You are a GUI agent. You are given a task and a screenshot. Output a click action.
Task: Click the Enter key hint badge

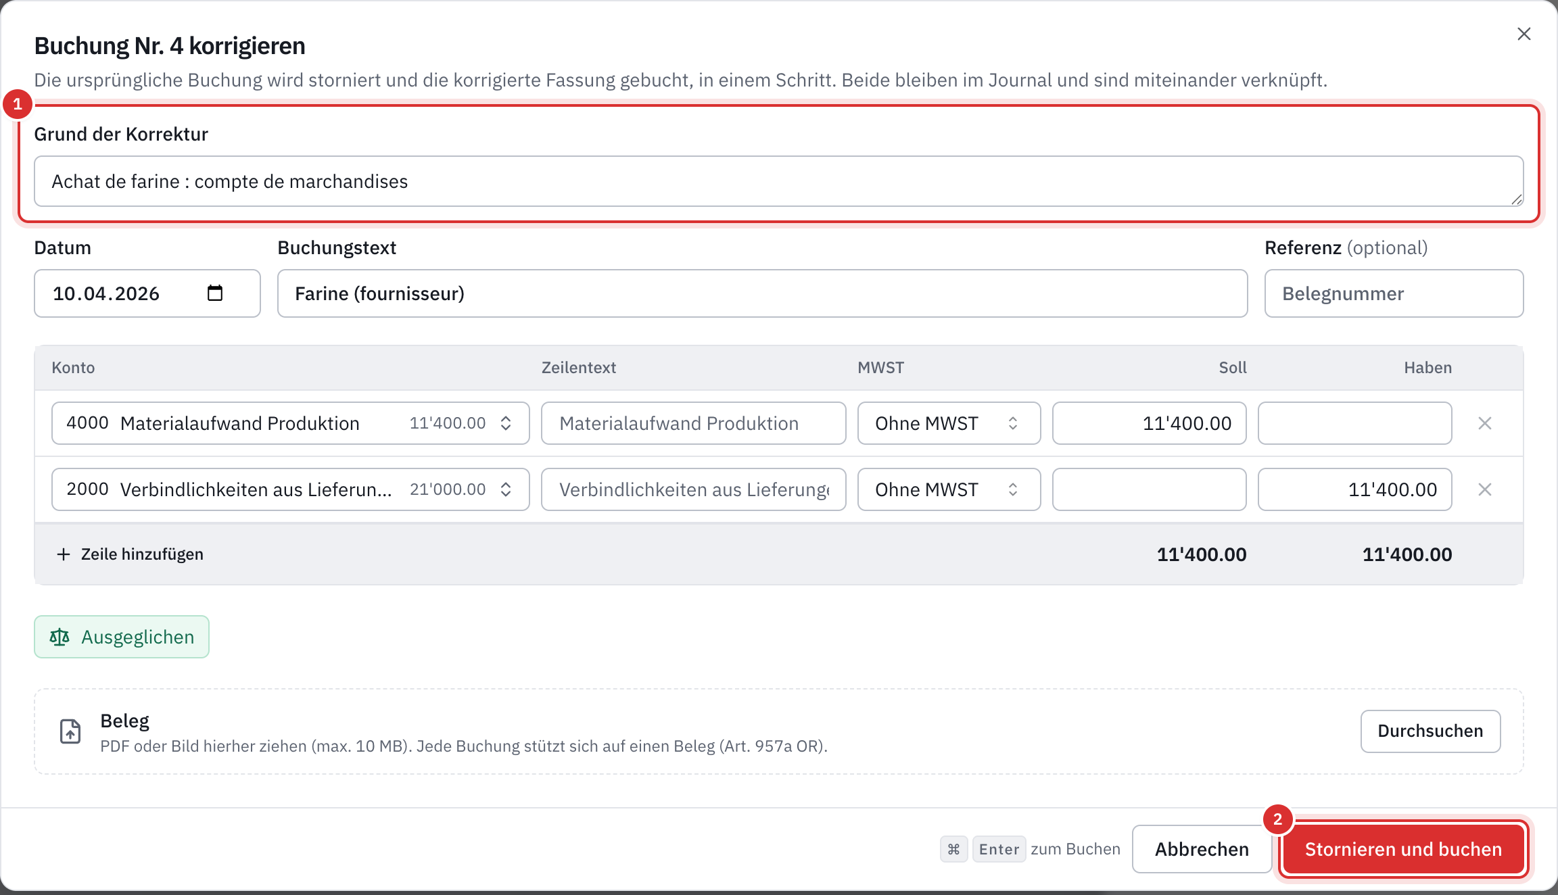(x=999, y=849)
